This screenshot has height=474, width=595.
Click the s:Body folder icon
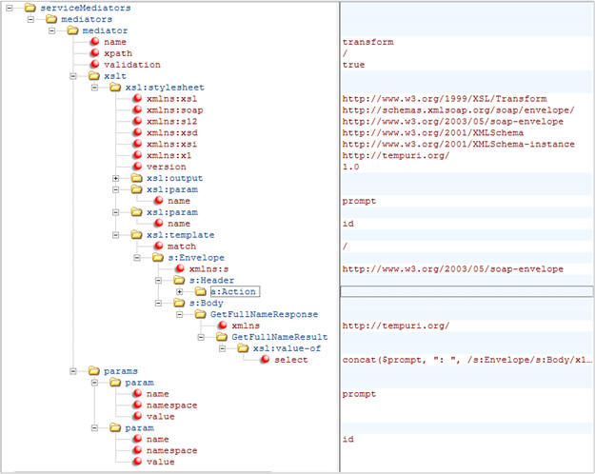click(179, 303)
